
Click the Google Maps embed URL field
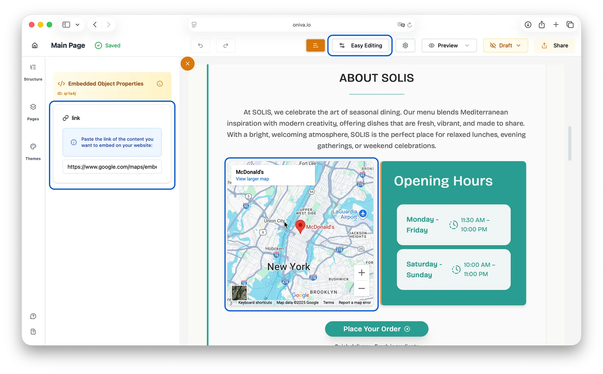(112, 167)
